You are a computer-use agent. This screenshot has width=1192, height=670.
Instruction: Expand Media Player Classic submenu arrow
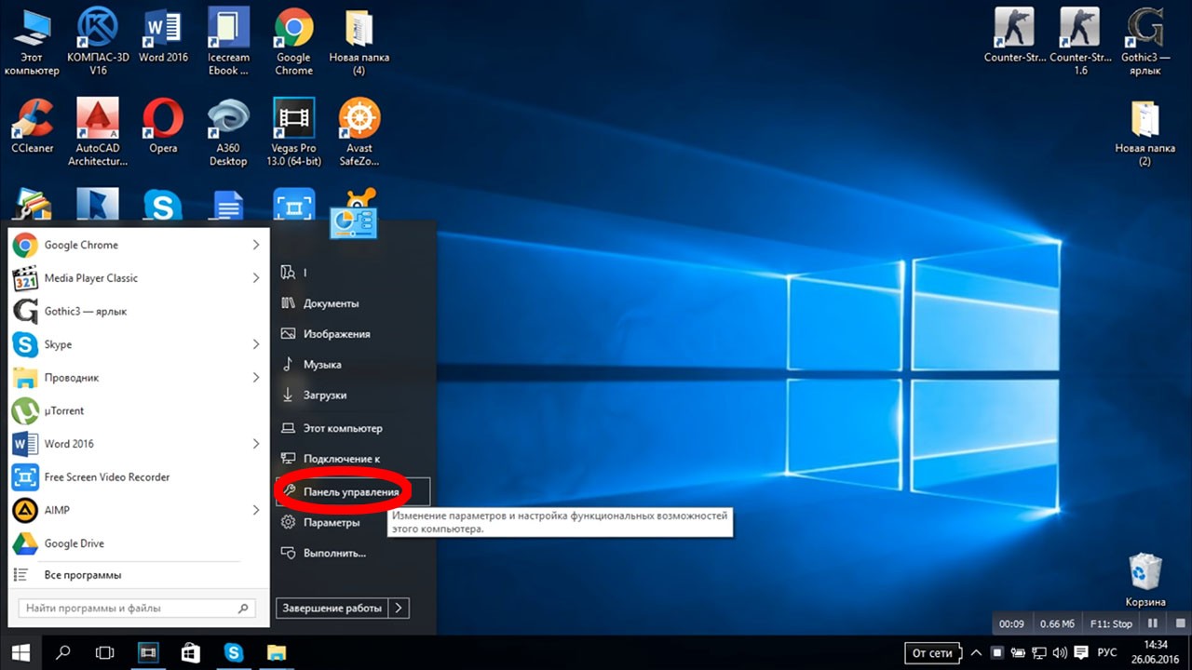coord(256,278)
